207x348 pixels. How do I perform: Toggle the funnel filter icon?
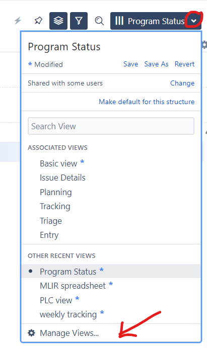(79, 21)
